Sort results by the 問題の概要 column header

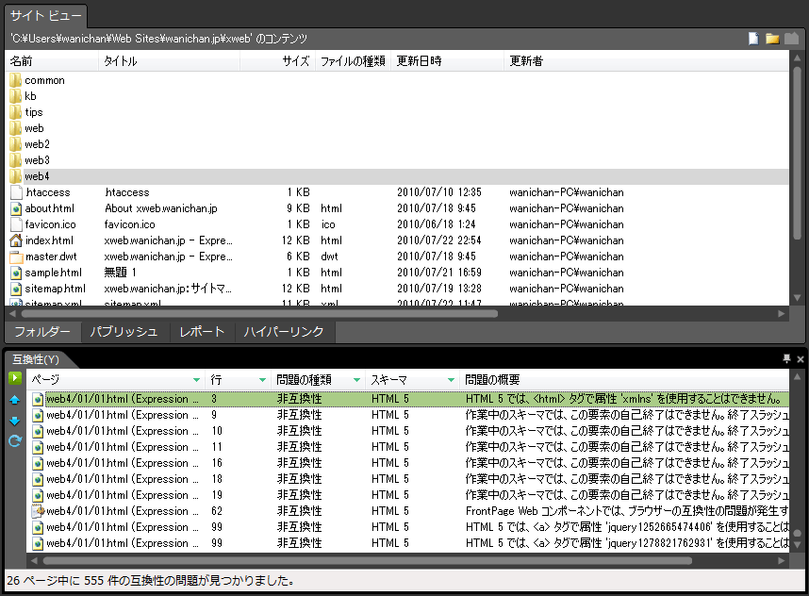click(x=624, y=380)
